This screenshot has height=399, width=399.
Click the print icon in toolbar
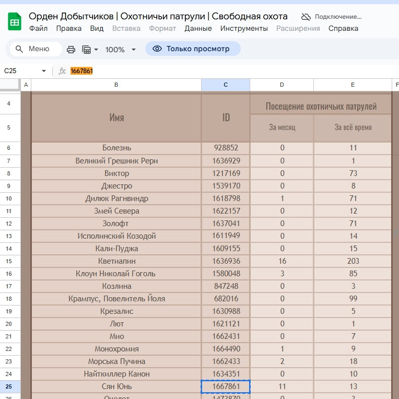point(71,50)
